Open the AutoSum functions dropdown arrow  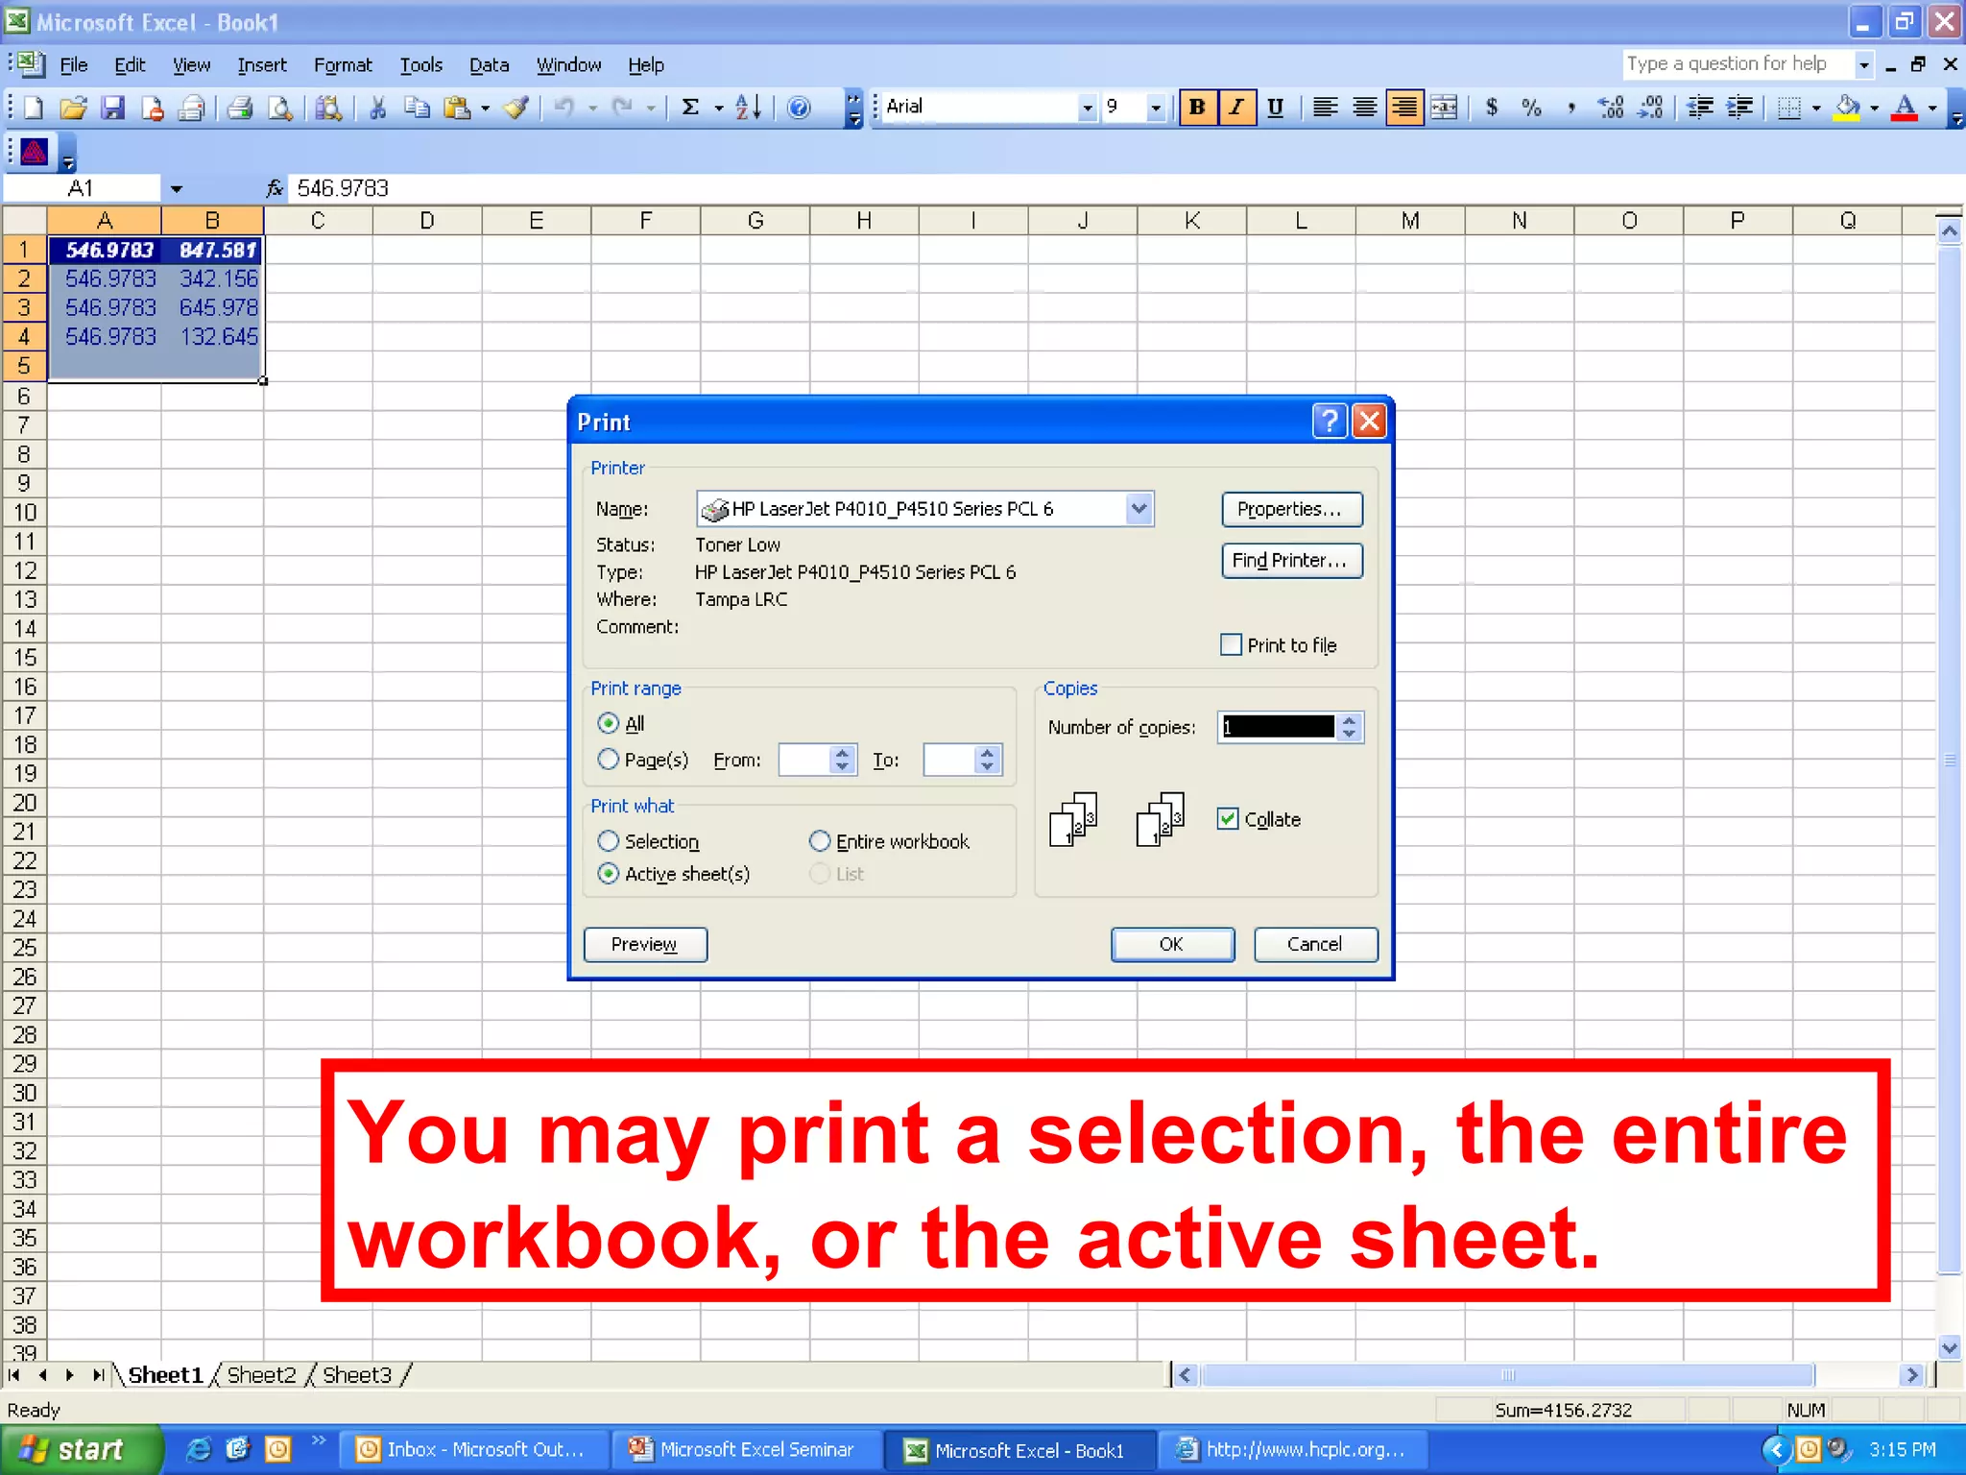[x=719, y=108]
